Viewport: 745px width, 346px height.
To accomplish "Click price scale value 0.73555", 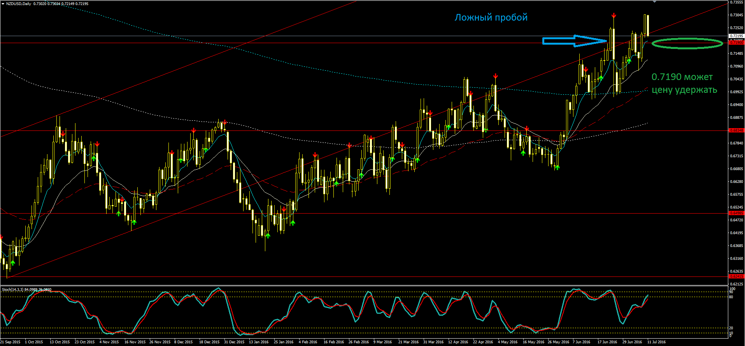I will [x=737, y=2].
